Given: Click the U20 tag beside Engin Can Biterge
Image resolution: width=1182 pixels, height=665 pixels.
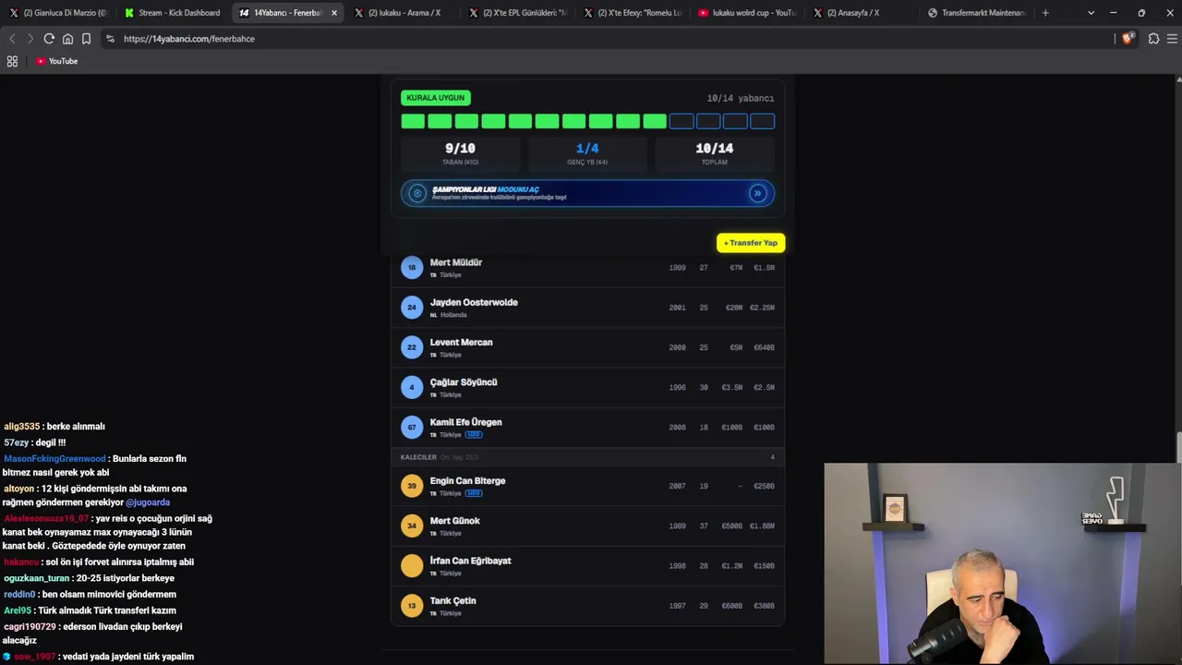Looking at the screenshot, I should [474, 493].
